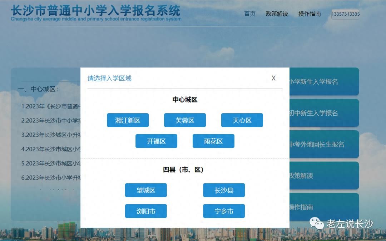
Task: Click the account number 13357313395
Action: [345, 14]
